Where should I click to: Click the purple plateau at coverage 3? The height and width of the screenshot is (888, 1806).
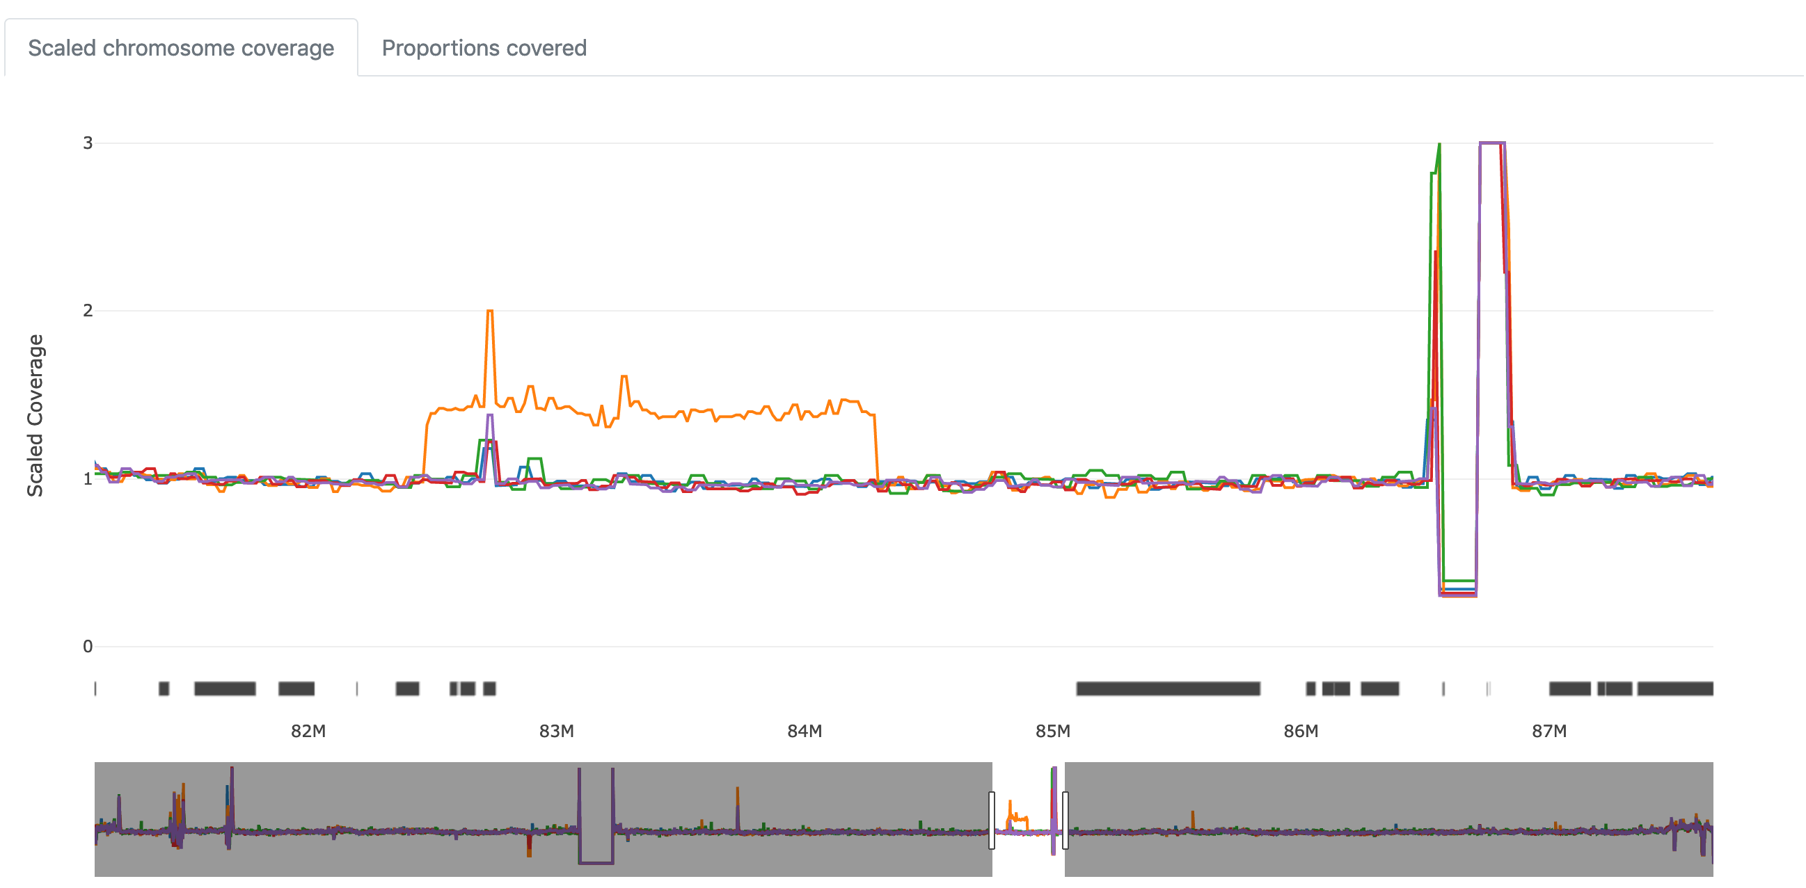pyautogui.click(x=1492, y=143)
